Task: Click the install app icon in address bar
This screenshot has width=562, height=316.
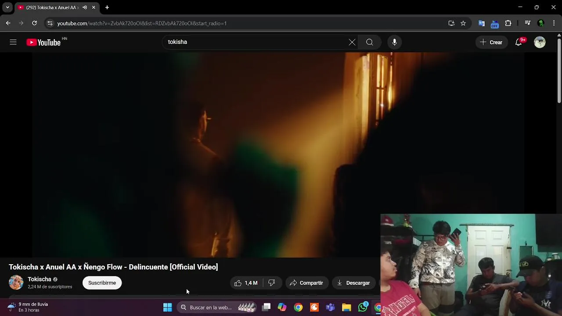Action: pyautogui.click(x=451, y=23)
